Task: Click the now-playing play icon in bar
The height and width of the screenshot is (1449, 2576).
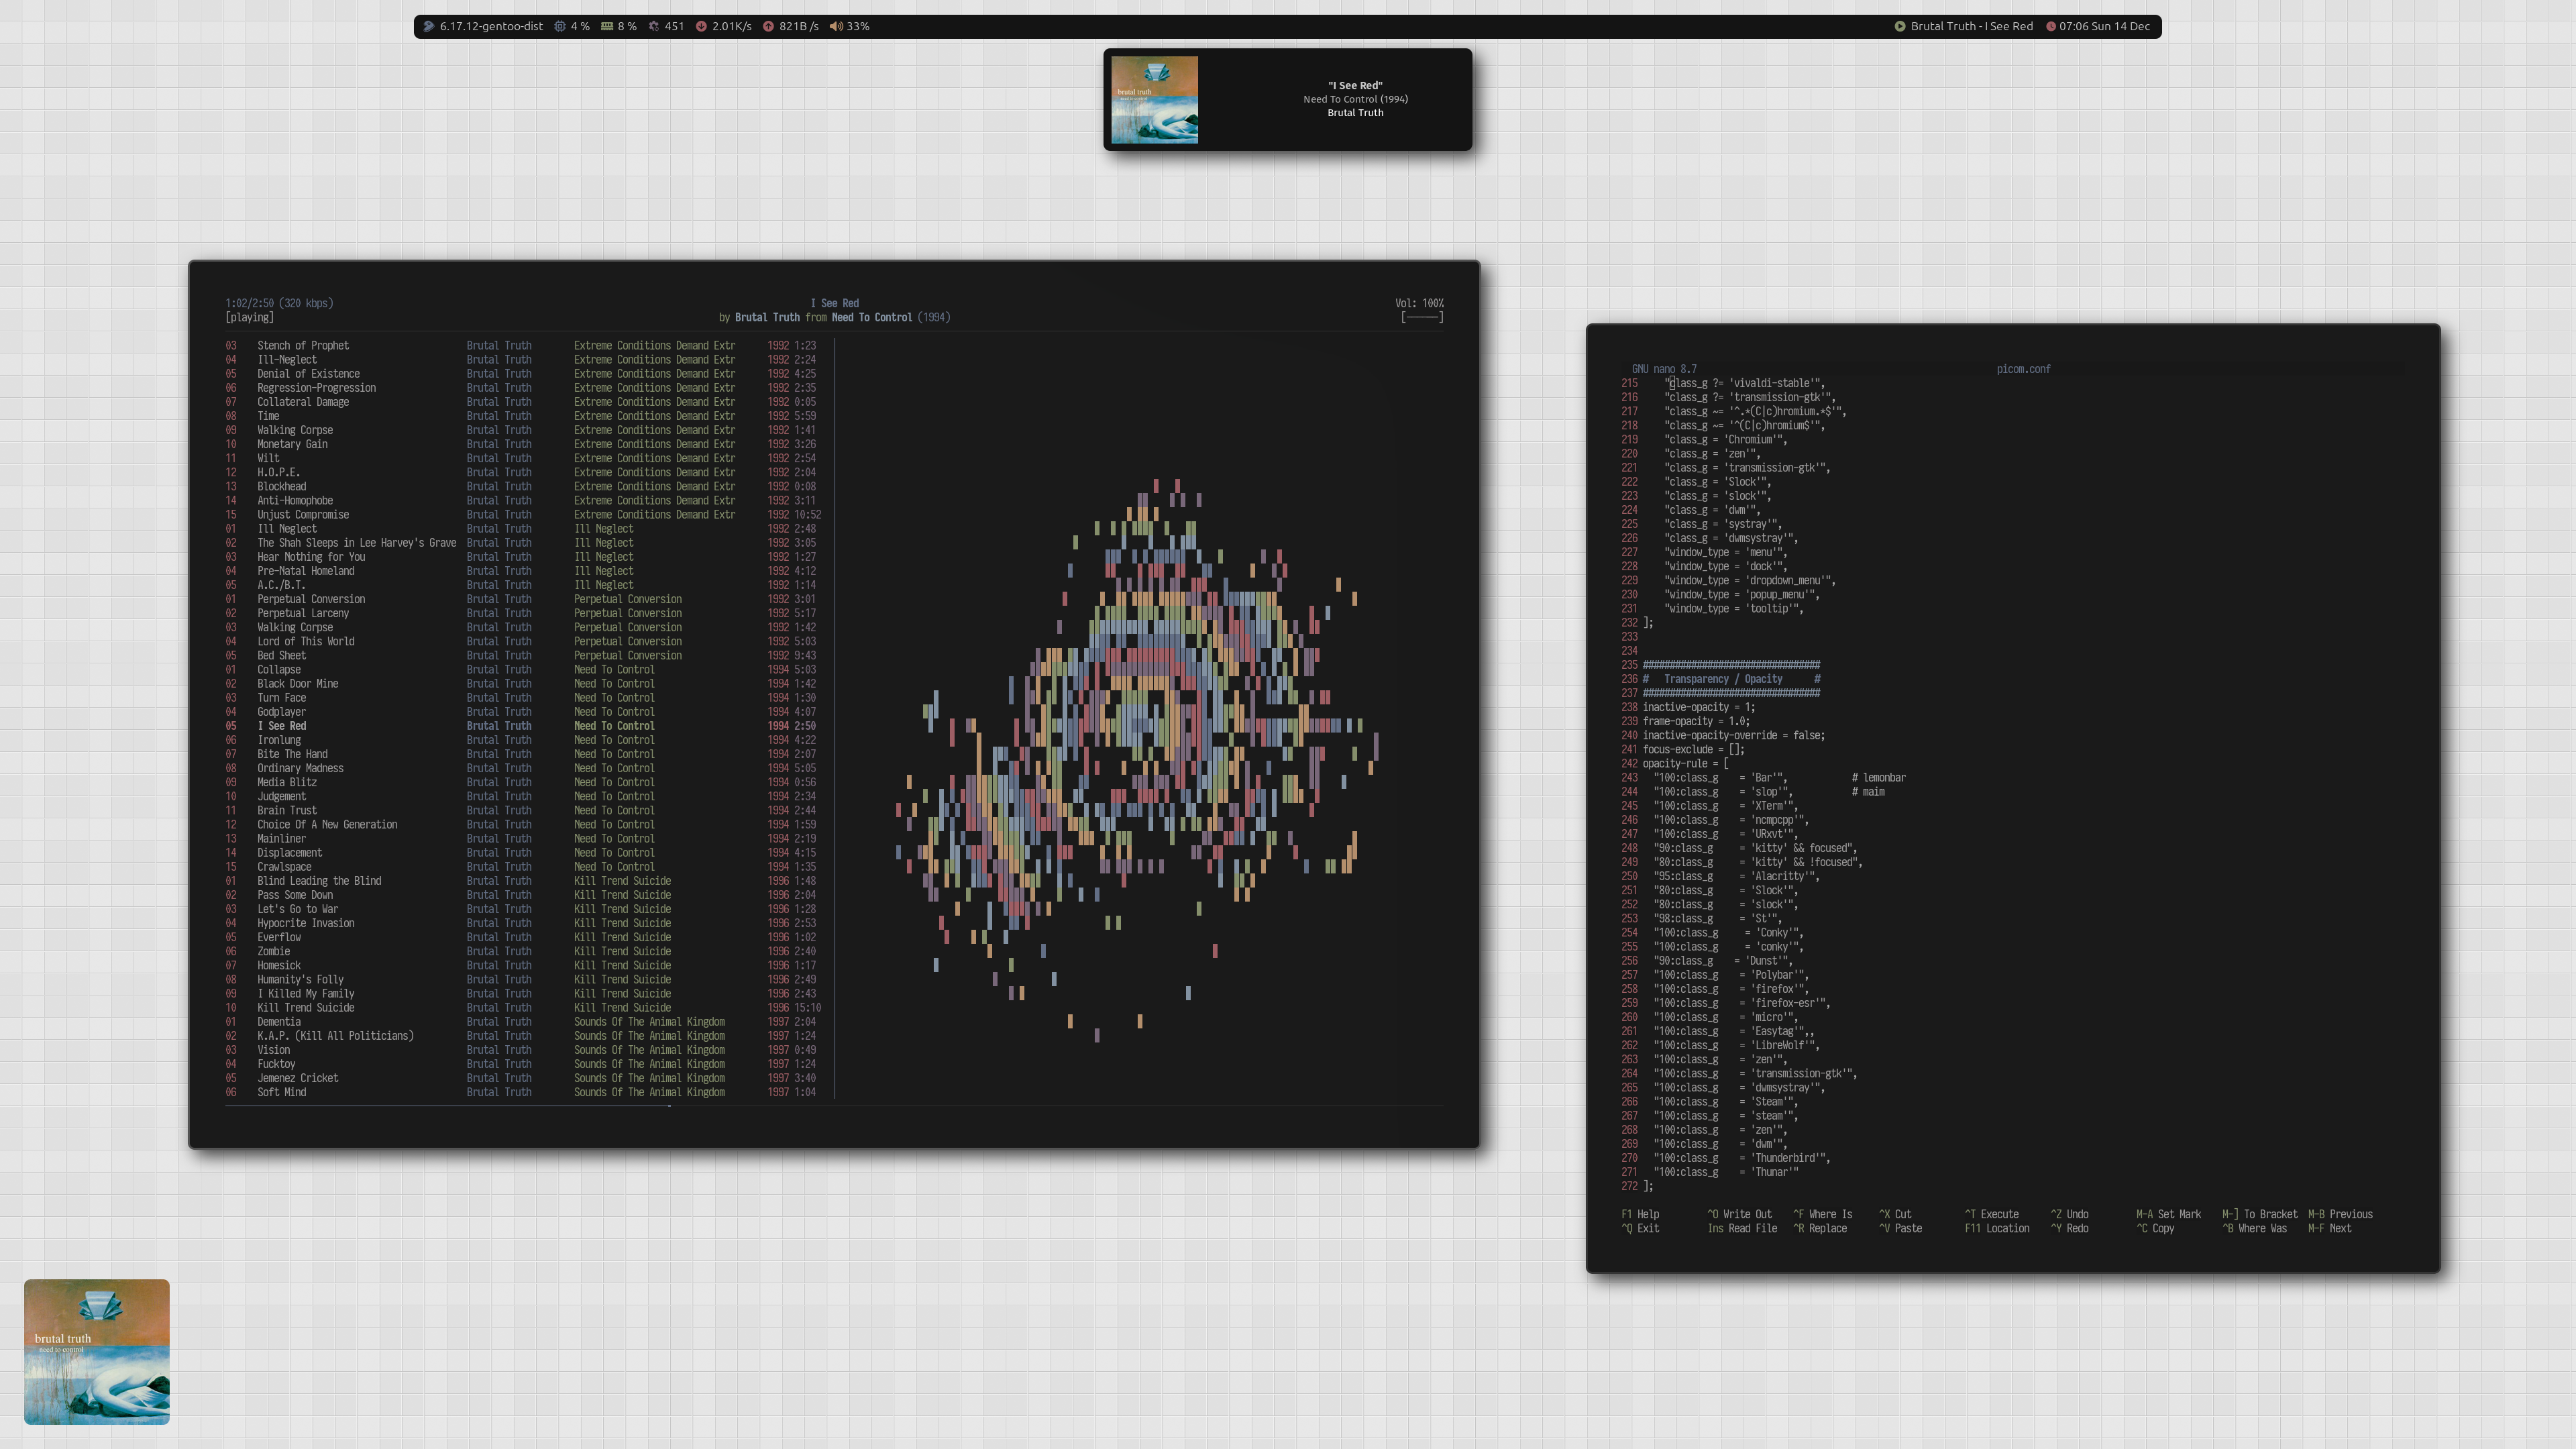Action: [1899, 26]
